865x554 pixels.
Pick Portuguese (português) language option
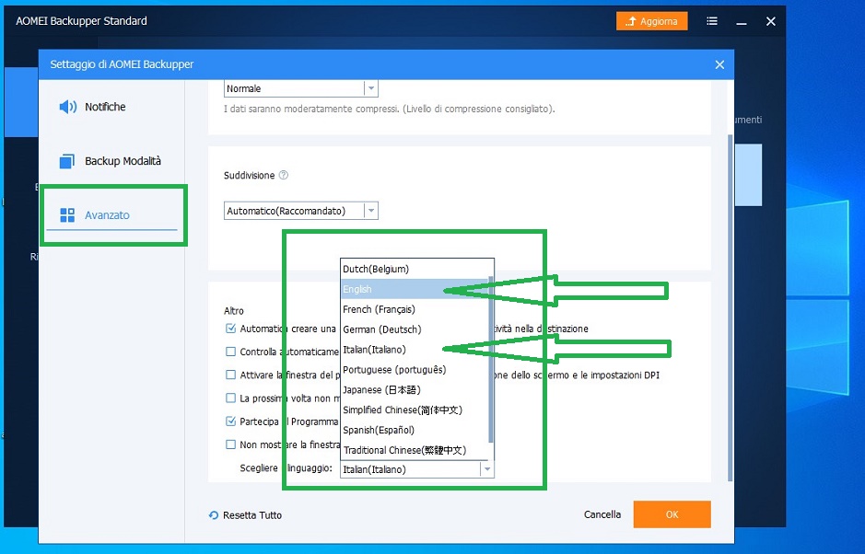(415, 369)
